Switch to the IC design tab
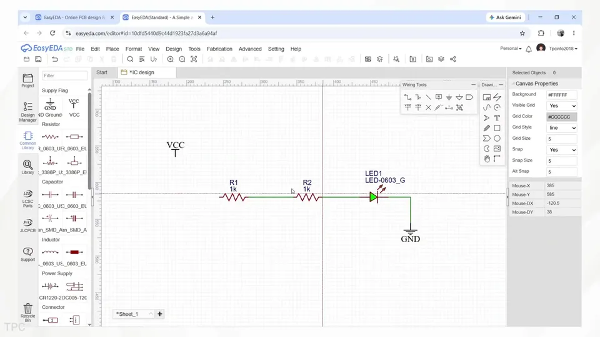 [x=147, y=72]
